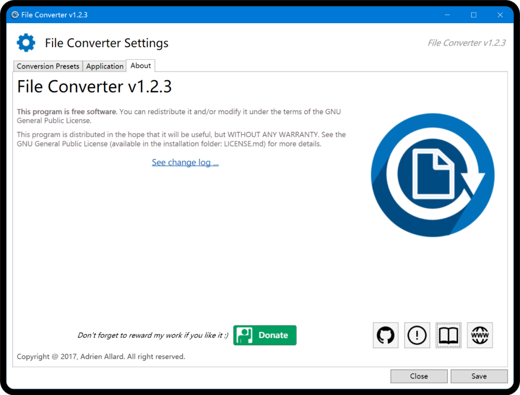Click the File Converter Settings title text
The image size is (520, 395).
pyautogui.click(x=106, y=43)
